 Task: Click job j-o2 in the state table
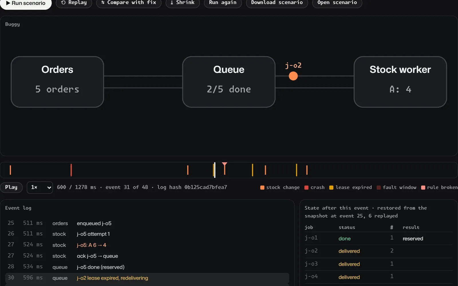(x=311, y=251)
